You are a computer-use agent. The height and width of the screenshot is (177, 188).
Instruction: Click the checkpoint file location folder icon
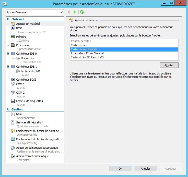point(13,131)
